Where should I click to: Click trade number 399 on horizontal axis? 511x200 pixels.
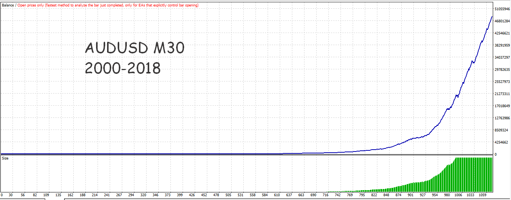tap(180, 195)
